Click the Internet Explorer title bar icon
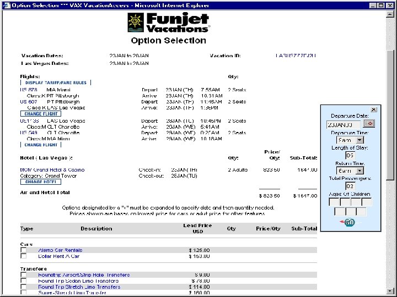Screen dimensions: 397x297 tap(6, 5)
